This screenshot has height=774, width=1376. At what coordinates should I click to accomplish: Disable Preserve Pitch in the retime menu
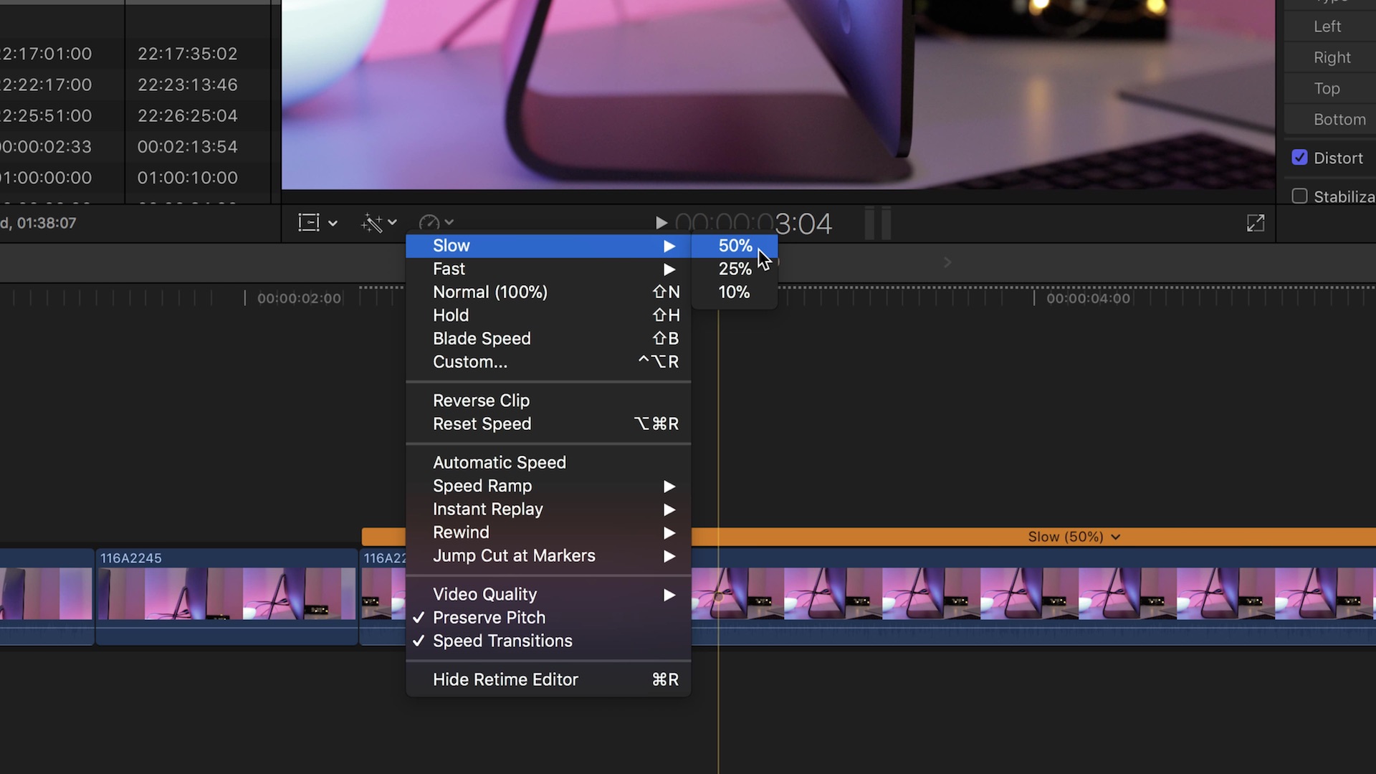(x=489, y=617)
